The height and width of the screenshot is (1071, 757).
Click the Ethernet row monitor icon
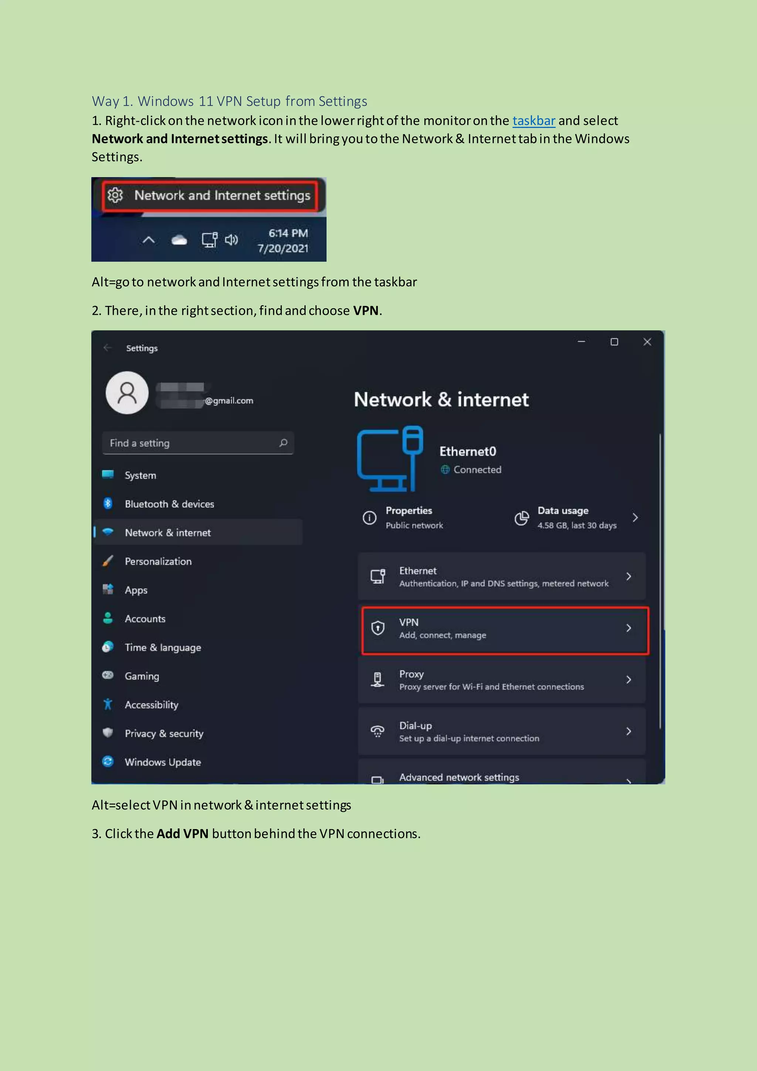378,576
